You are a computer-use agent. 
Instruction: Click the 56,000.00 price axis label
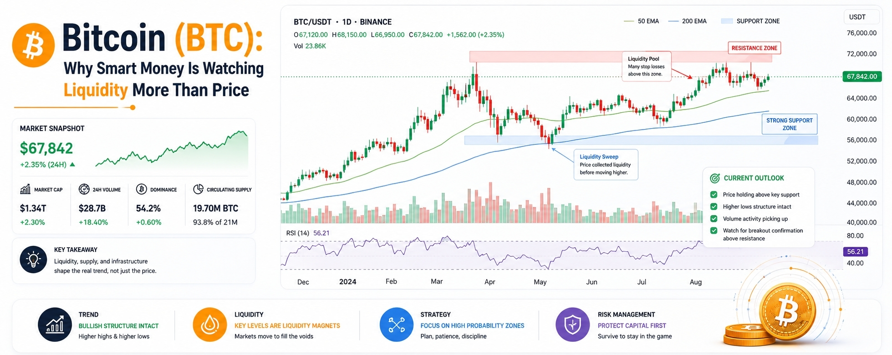click(x=861, y=140)
